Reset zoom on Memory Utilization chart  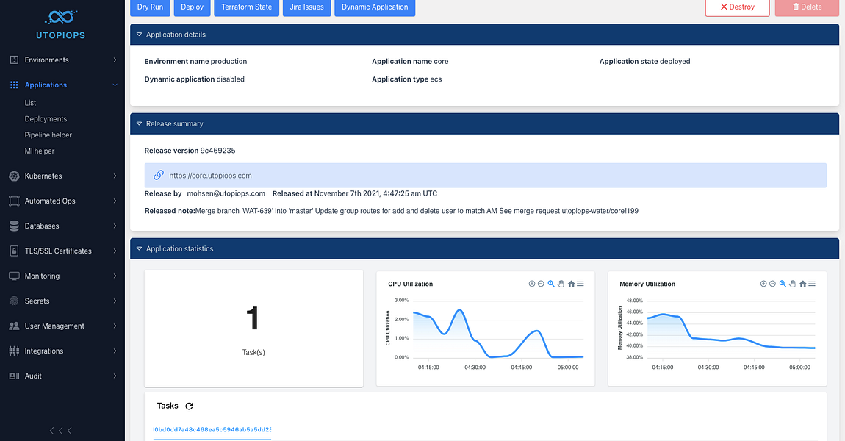[x=803, y=284]
